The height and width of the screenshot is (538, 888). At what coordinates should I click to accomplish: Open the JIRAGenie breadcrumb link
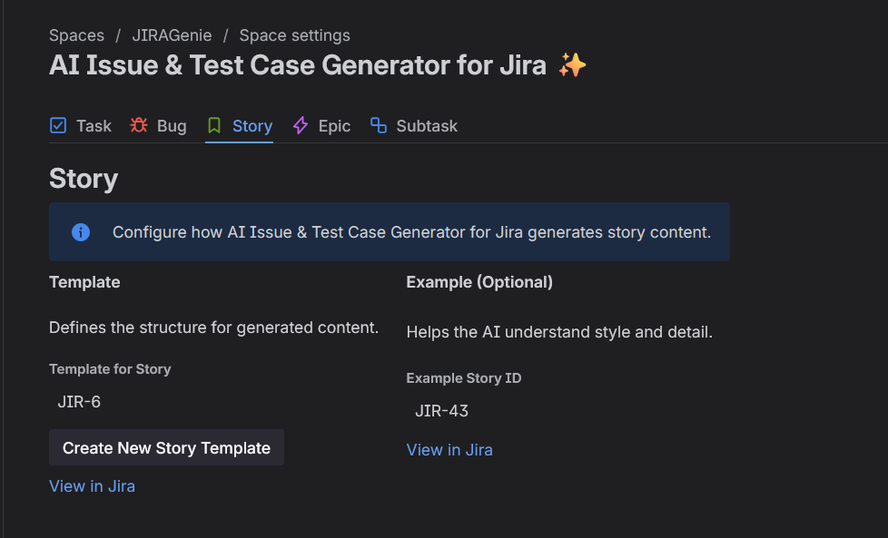172,34
